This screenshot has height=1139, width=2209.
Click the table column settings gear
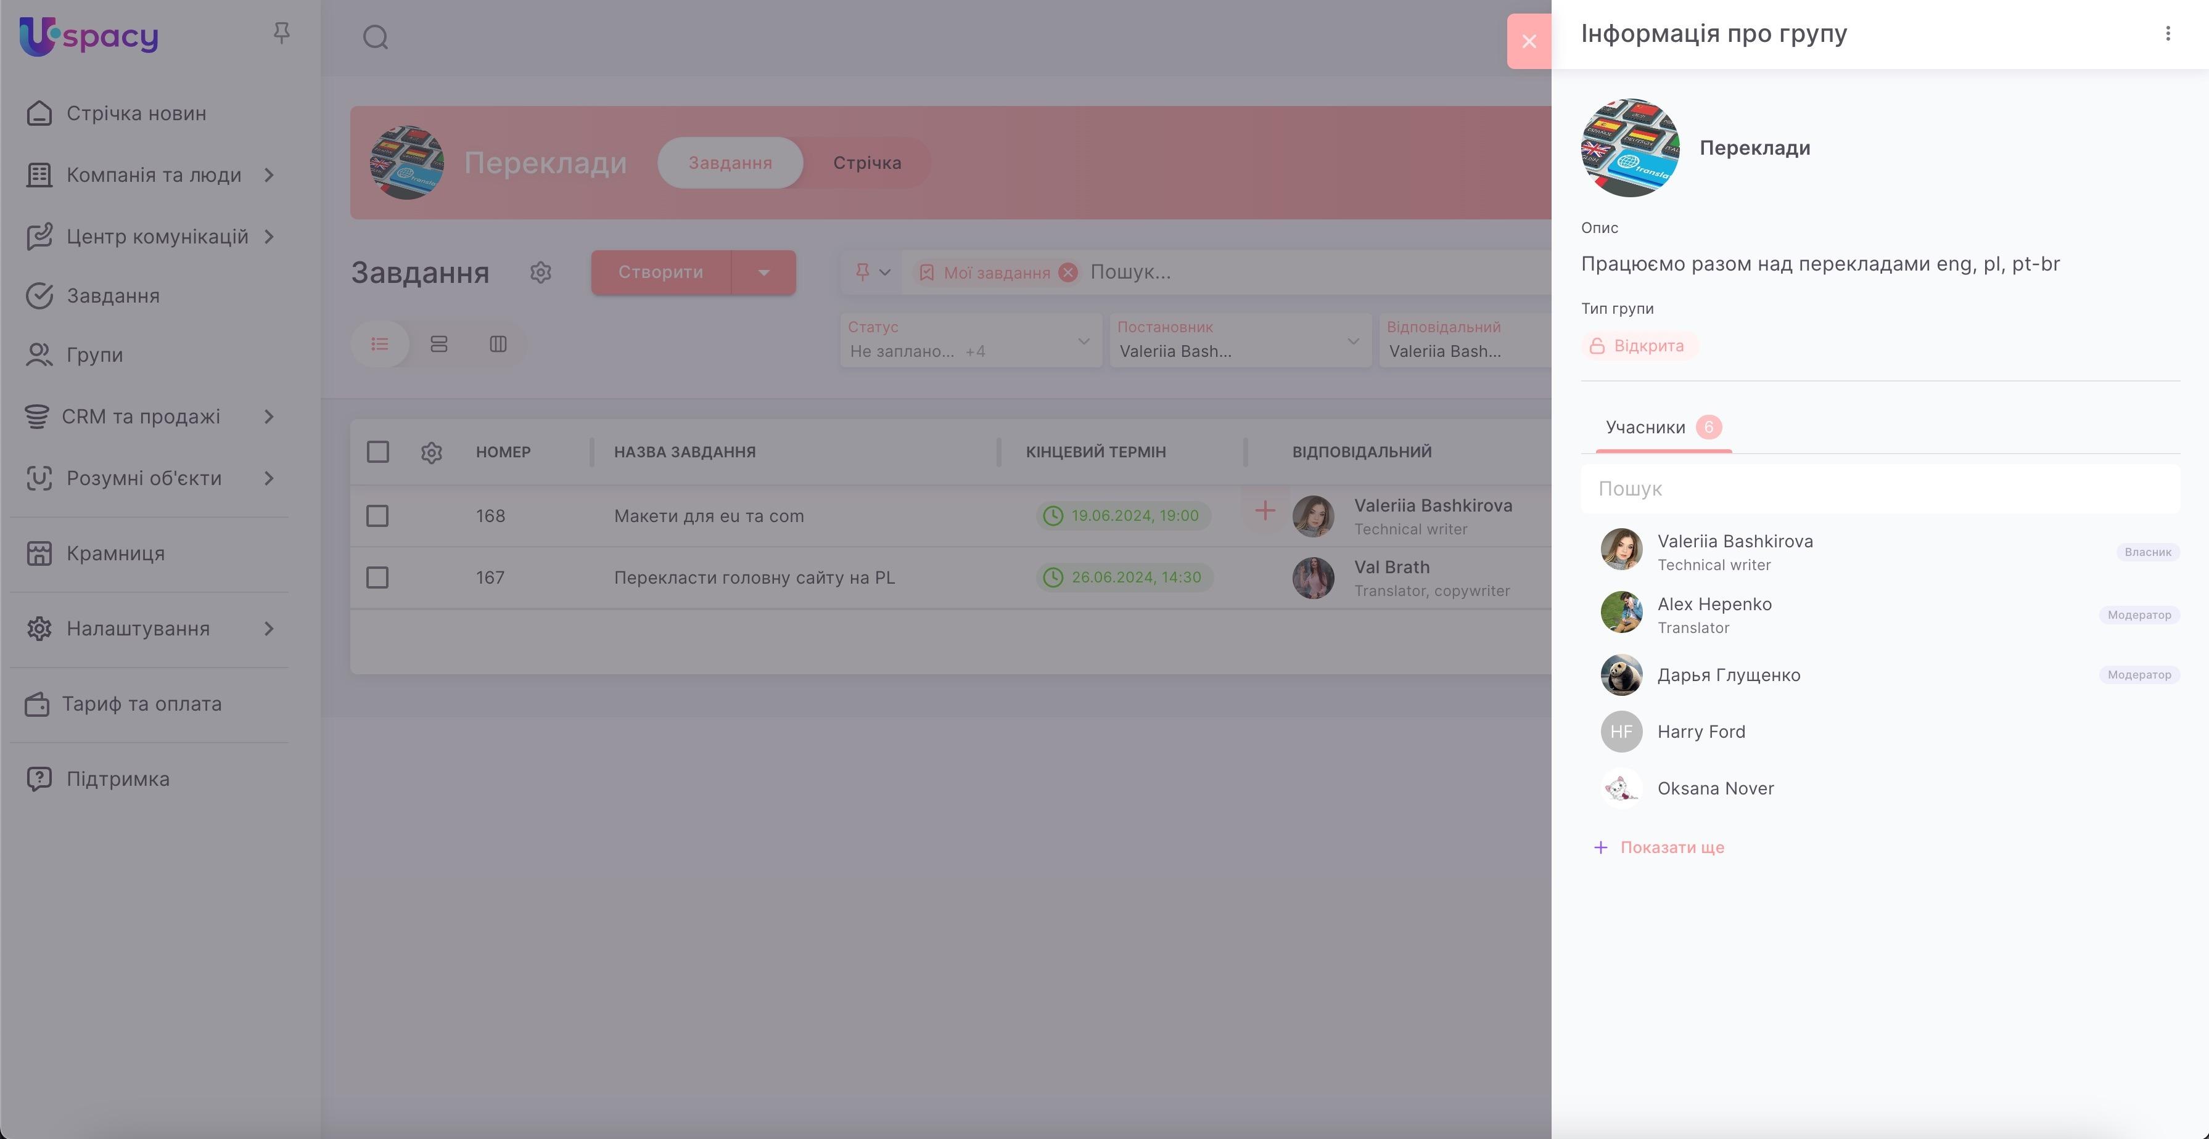click(x=431, y=452)
